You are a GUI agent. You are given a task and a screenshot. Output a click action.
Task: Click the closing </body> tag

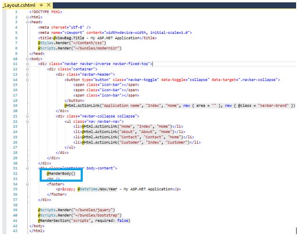[37, 226]
